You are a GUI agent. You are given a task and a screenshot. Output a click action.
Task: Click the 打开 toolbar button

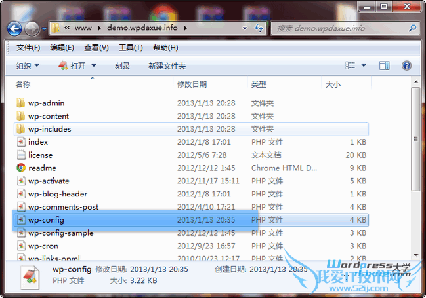[72, 65]
